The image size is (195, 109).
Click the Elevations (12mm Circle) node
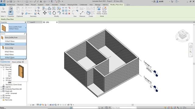(x=13, y=85)
